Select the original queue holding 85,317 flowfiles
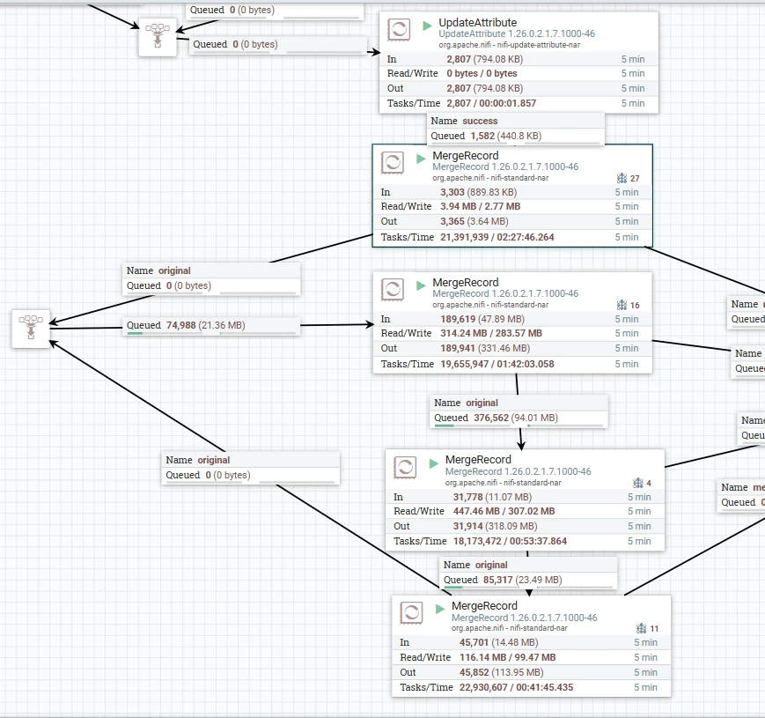765x718 pixels. (528, 573)
